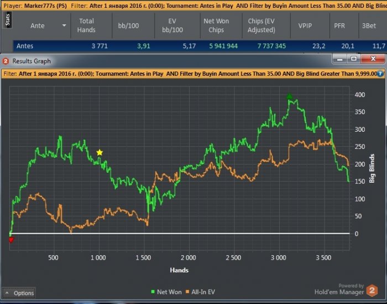Click player name Marker777s (PS)
This screenshot has height=304, width=387.
point(46,6)
